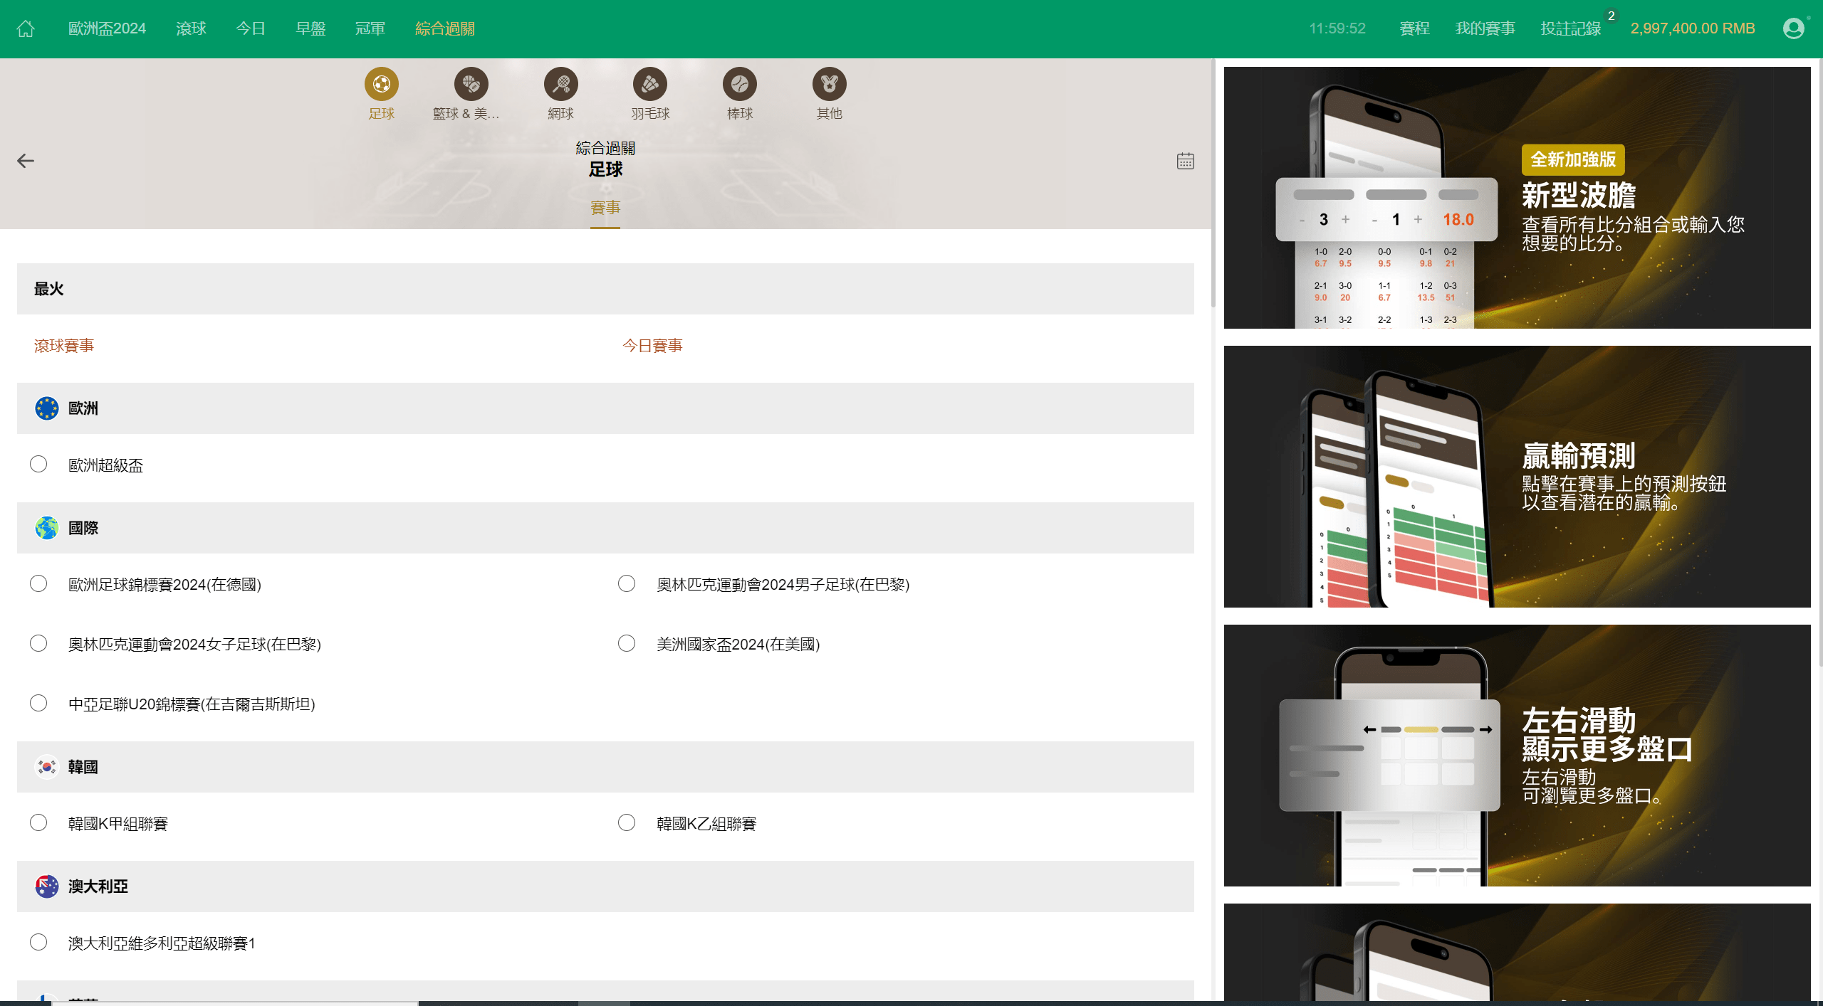
Task: Open the calendar date icon
Action: pyautogui.click(x=1185, y=161)
